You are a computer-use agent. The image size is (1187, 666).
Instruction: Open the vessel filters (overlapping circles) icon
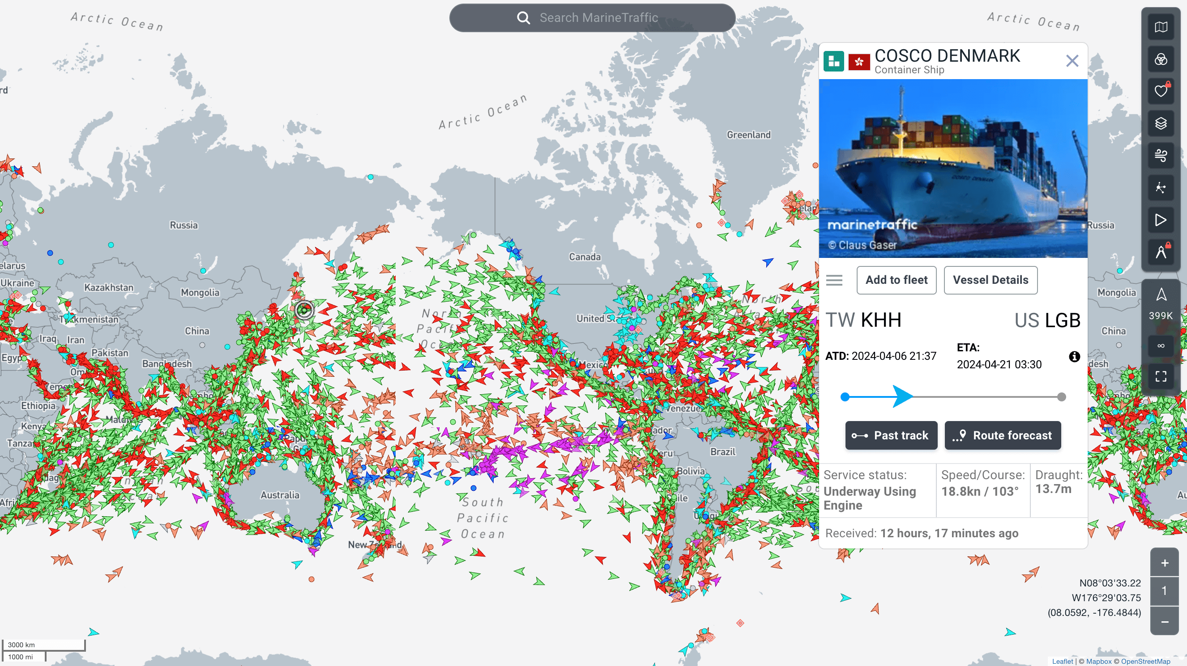[1161, 59]
